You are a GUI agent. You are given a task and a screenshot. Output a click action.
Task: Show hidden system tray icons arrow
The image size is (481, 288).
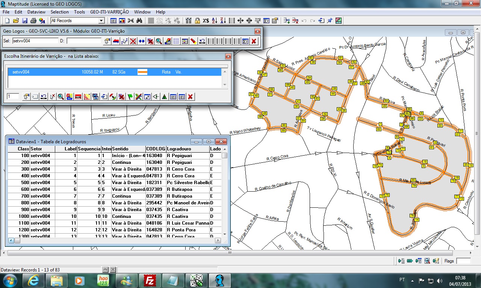[x=412, y=280]
